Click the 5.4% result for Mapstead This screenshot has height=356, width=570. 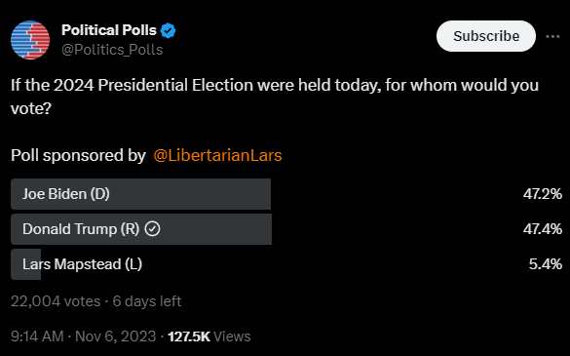point(546,264)
